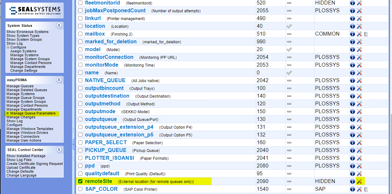Screen dimensions: 392x194
Task: Click the edit tools icon for remoteSite
Action: click(359, 181)
